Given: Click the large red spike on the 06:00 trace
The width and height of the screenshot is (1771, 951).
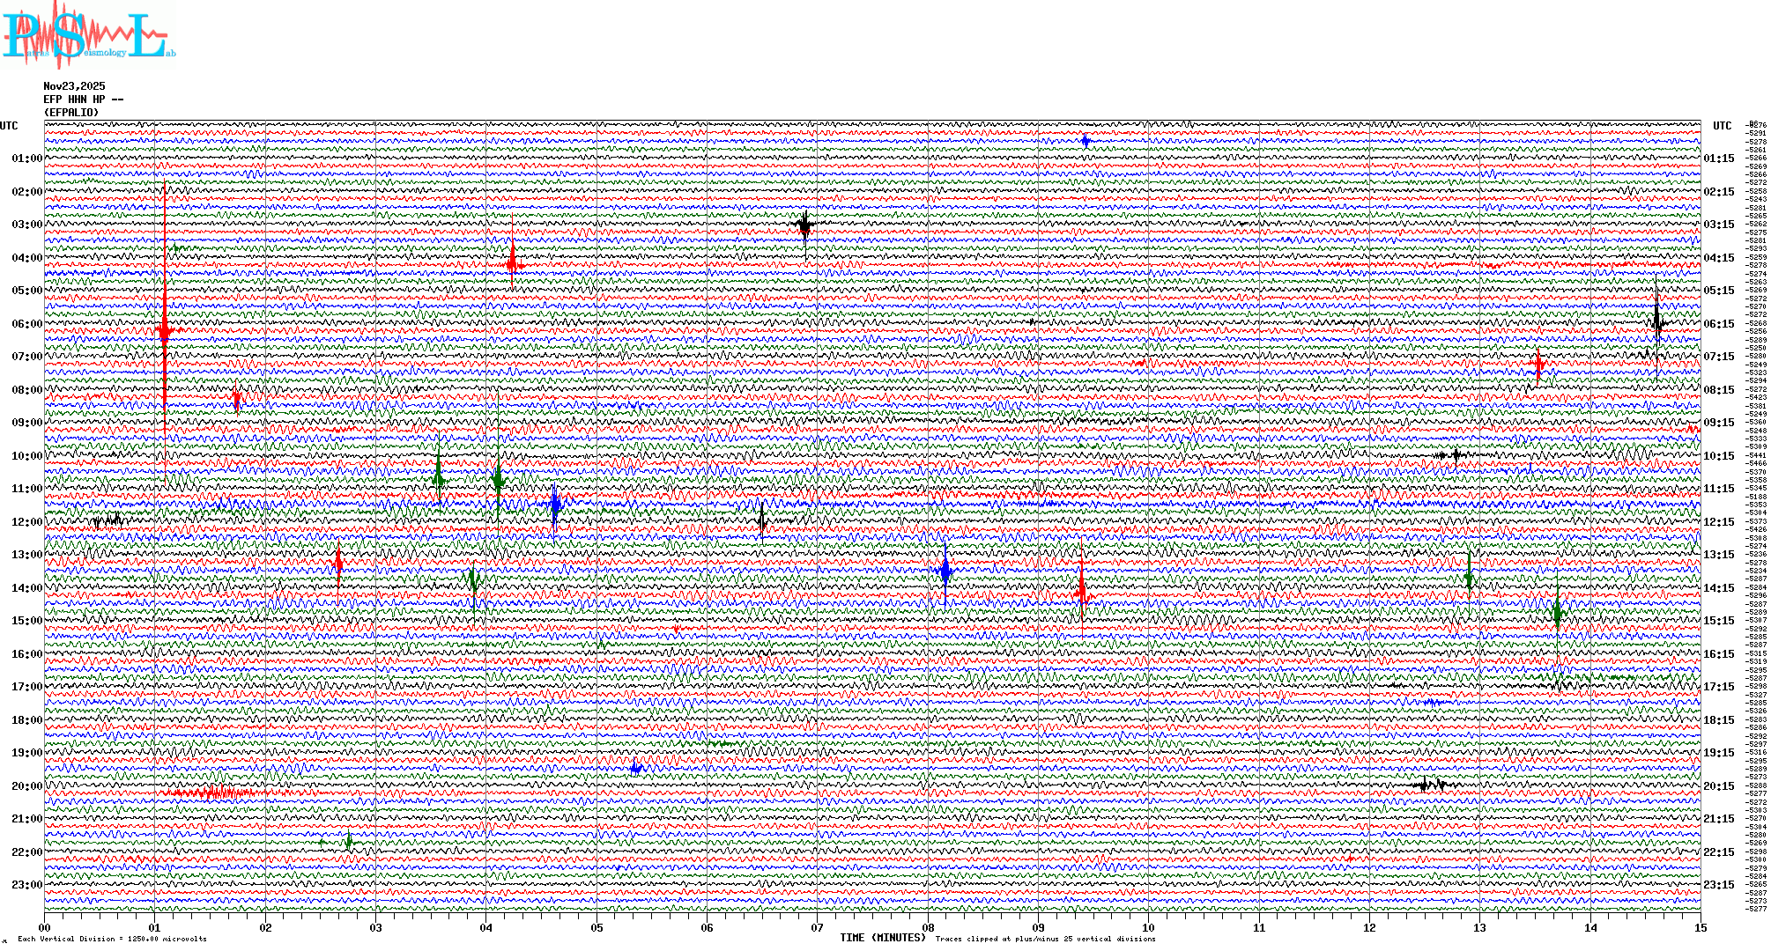Looking at the screenshot, I should pyautogui.click(x=164, y=330).
